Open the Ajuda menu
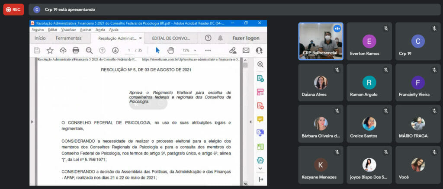 point(114,29)
